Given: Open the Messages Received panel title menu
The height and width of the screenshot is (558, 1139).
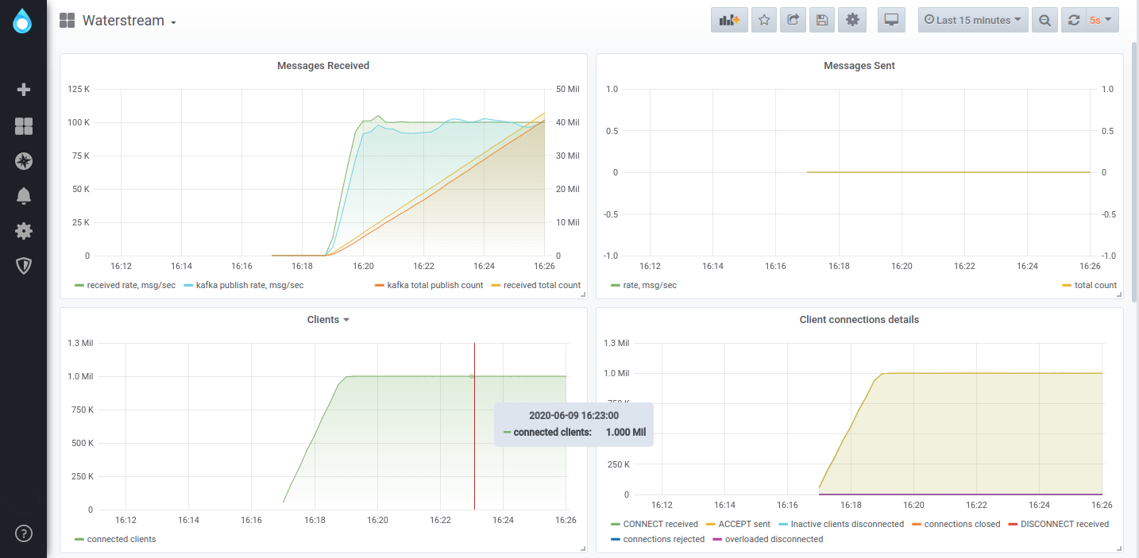Looking at the screenshot, I should (323, 66).
